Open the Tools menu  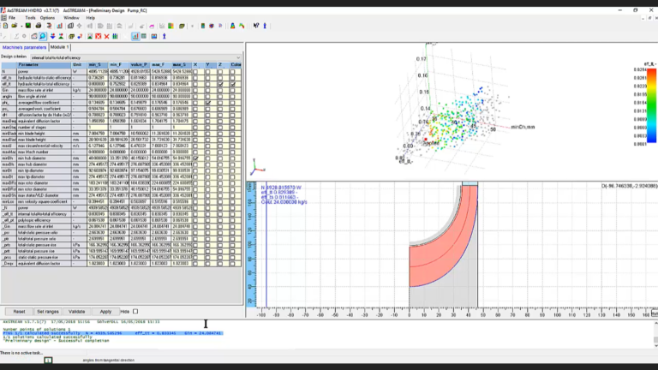coord(30,18)
